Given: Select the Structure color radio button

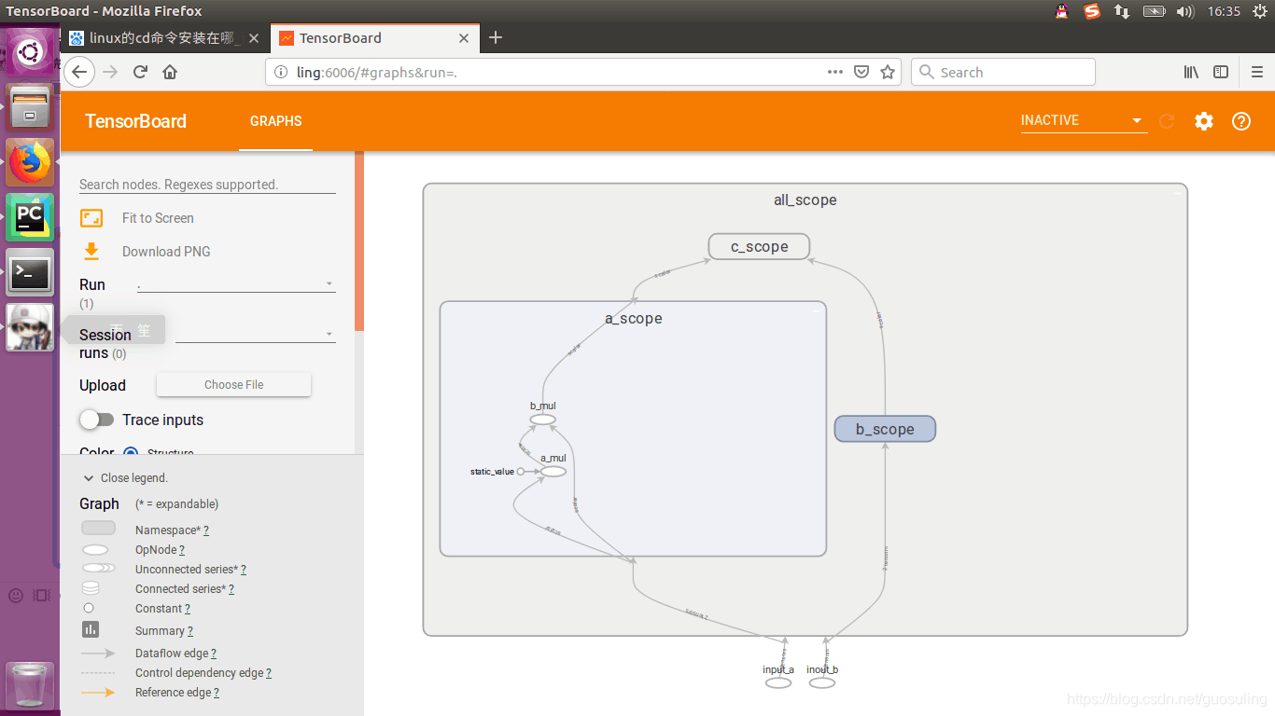Looking at the screenshot, I should coord(131,453).
